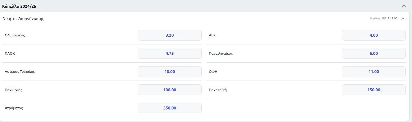
Task: Select Παναθηναϊκός odds 6.00
Action: [x=374, y=53]
